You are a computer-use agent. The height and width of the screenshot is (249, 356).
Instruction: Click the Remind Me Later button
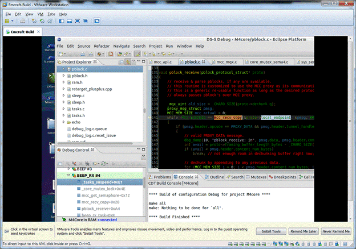tap(302, 231)
